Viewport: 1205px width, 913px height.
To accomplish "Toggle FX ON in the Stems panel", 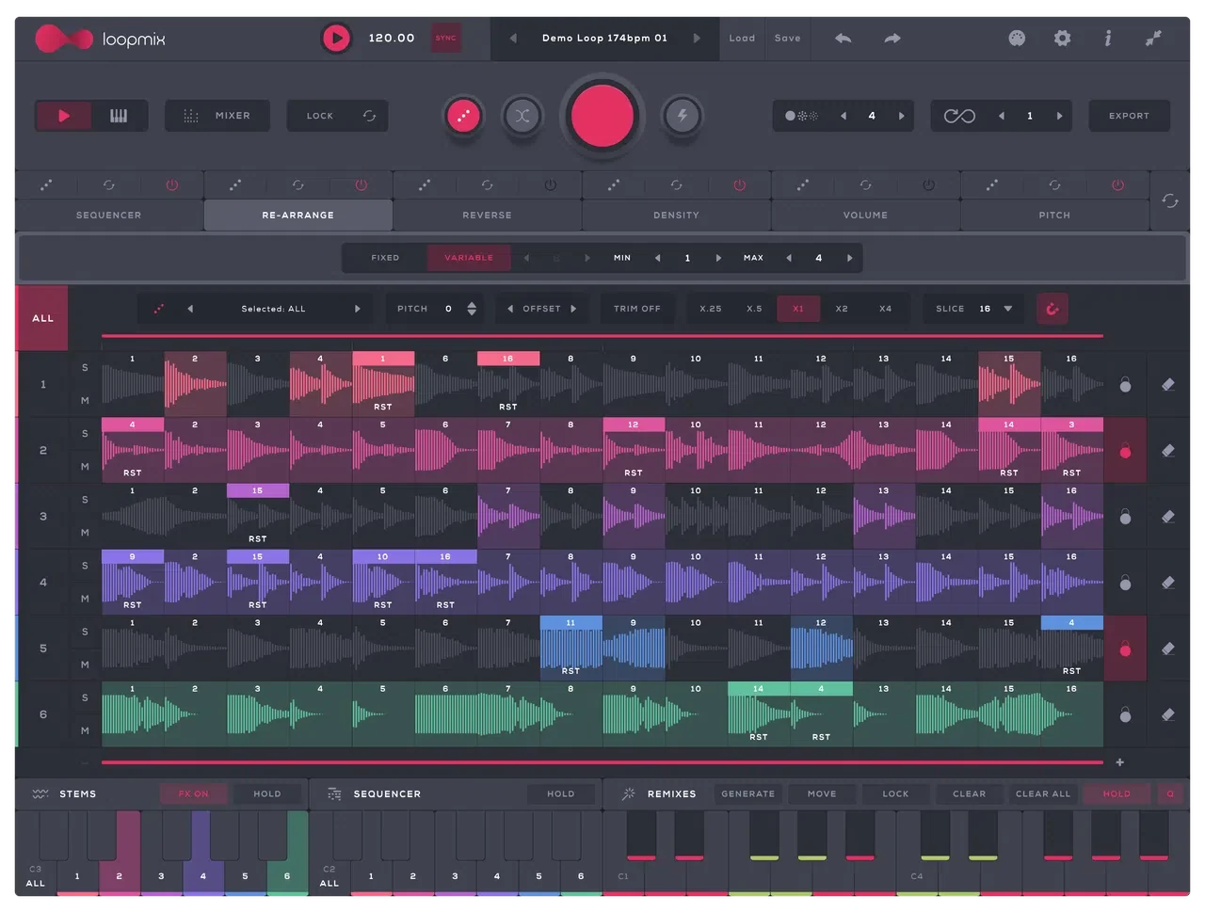I will point(193,793).
